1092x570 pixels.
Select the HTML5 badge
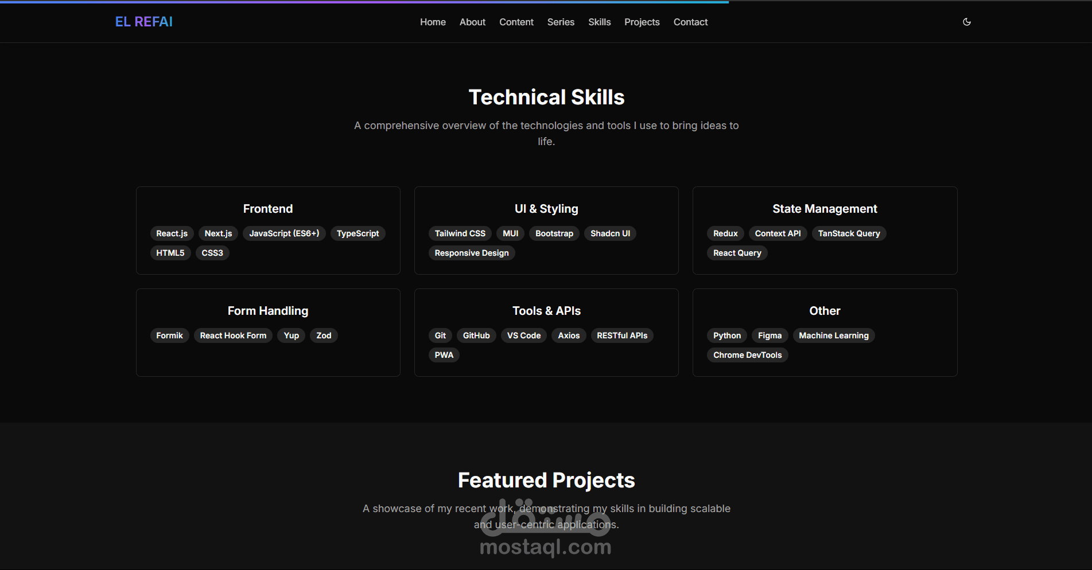pyautogui.click(x=170, y=253)
